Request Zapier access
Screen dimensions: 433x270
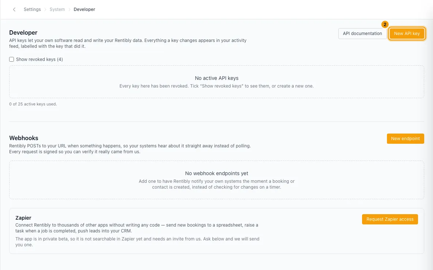389,219
